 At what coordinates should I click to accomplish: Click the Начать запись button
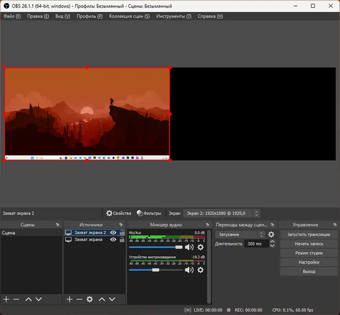tap(308, 244)
